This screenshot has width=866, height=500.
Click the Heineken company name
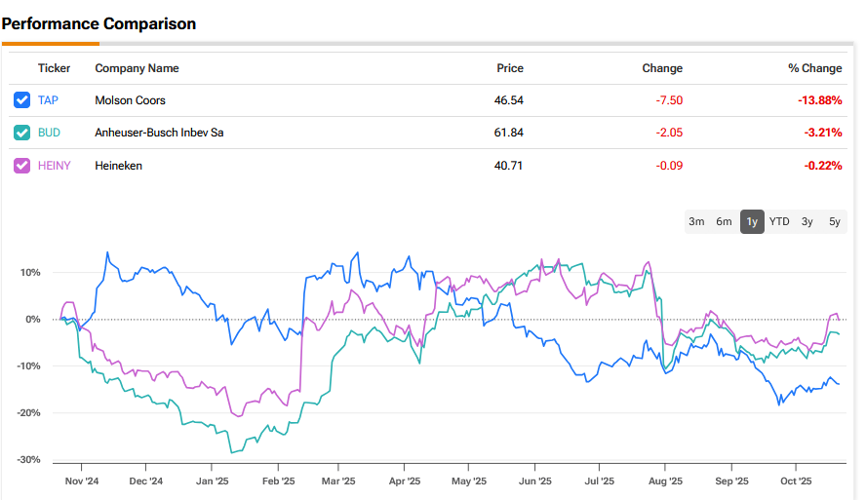click(118, 166)
